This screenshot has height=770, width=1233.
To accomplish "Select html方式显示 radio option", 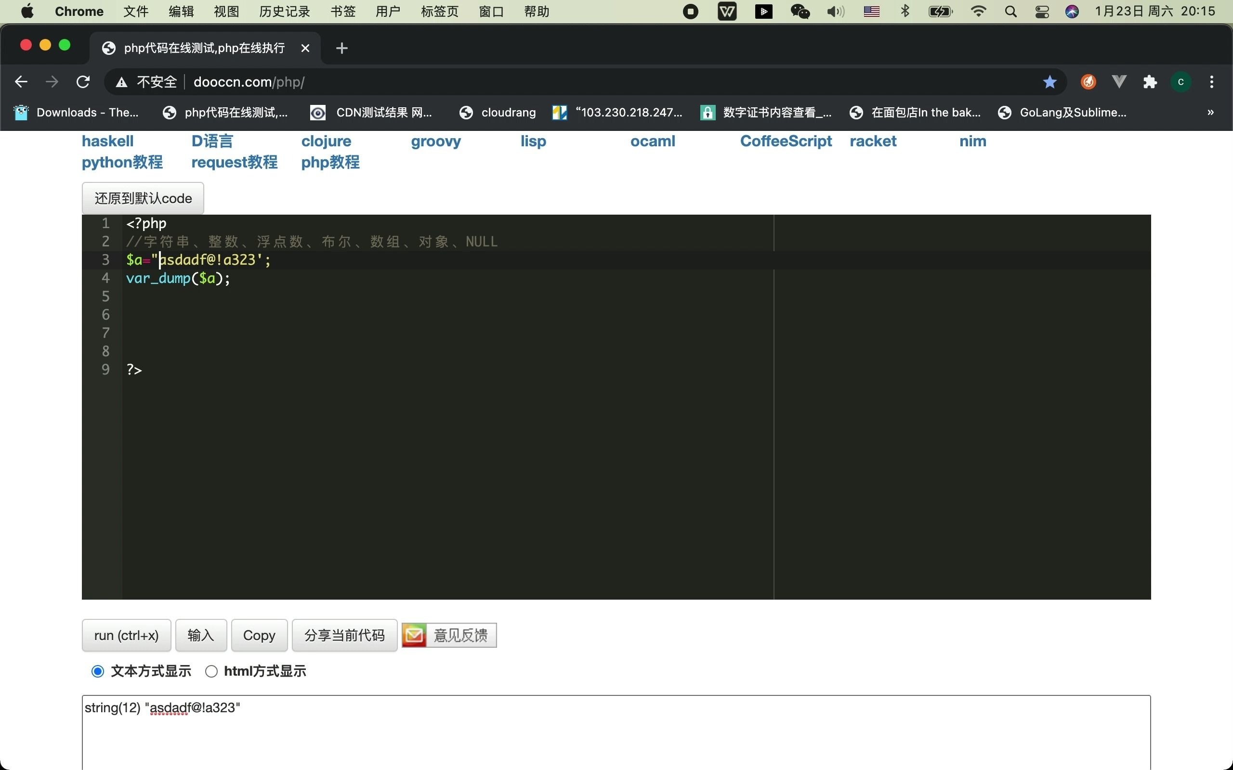I will [211, 672].
